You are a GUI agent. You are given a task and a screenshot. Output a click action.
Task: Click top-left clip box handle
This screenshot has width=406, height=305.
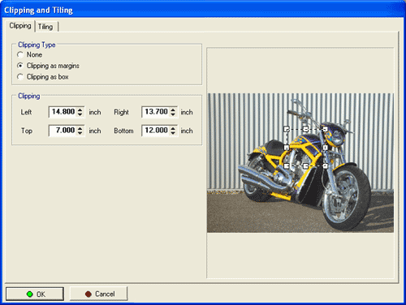(287, 129)
